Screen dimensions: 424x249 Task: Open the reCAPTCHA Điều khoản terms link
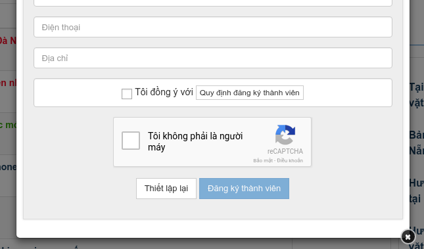pyautogui.click(x=290, y=160)
